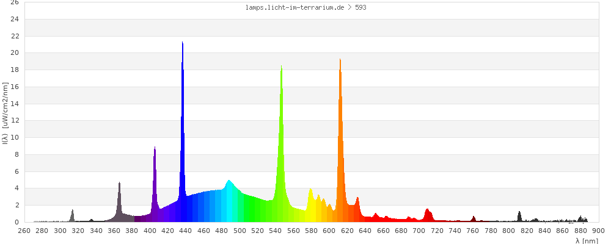
Task: Click the x-axis tick label 260
Action: pyautogui.click(x=24, y=231)
